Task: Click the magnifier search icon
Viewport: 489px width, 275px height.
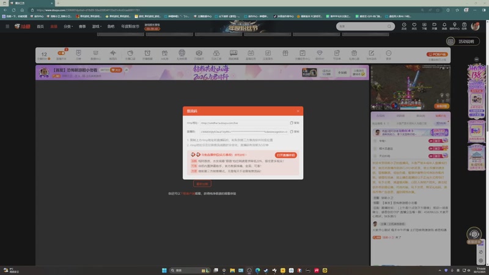Action: [x=389, y=26]
